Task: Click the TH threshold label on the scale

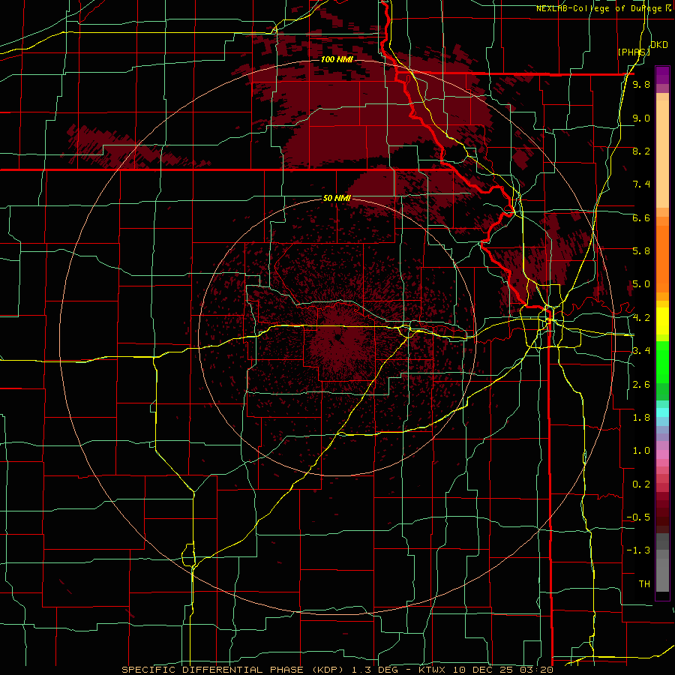Action: click(644, 584)
